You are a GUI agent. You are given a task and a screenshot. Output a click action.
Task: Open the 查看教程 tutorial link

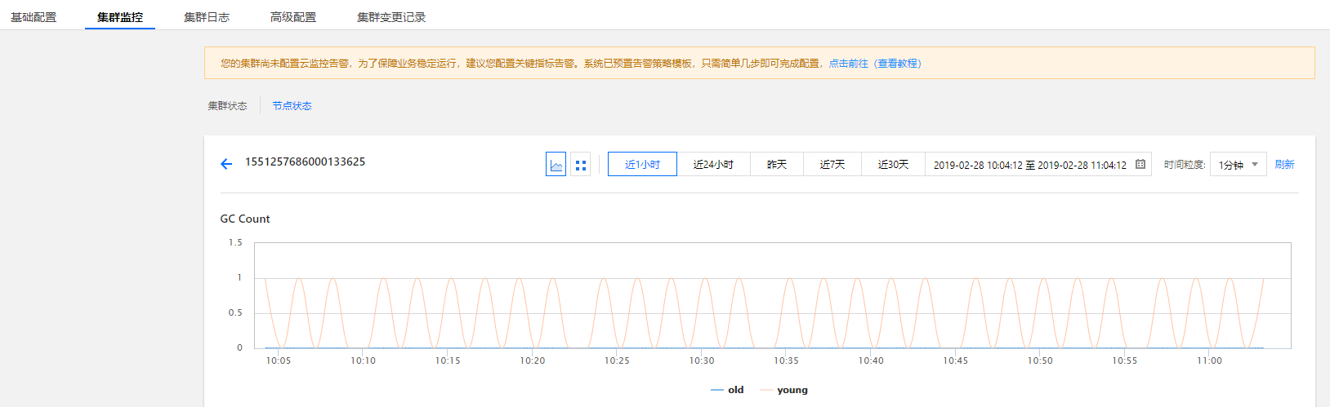(898, 64)
